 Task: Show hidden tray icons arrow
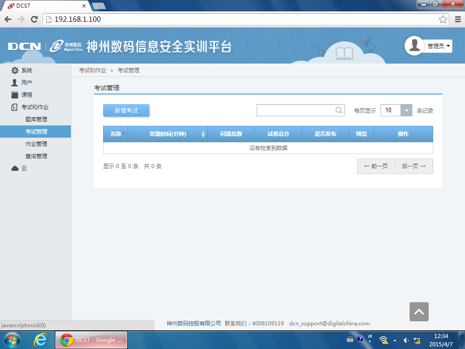click(x=395, y=340)
